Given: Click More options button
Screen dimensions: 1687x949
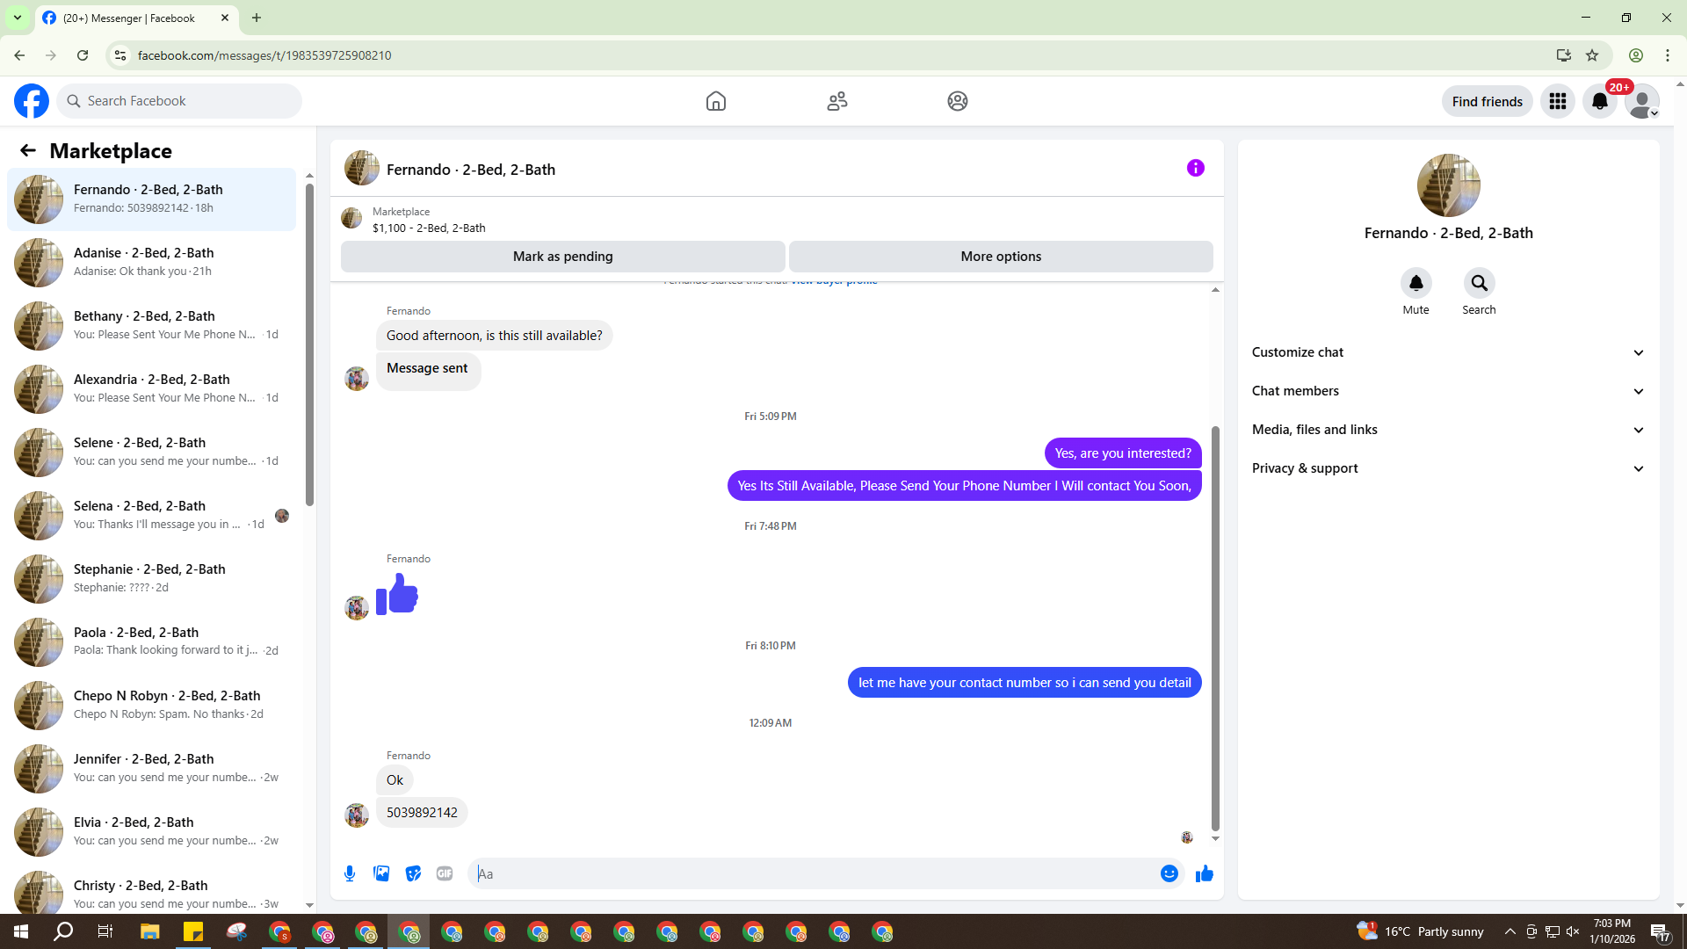Looking at the screenshot, I should point(1000,257).
